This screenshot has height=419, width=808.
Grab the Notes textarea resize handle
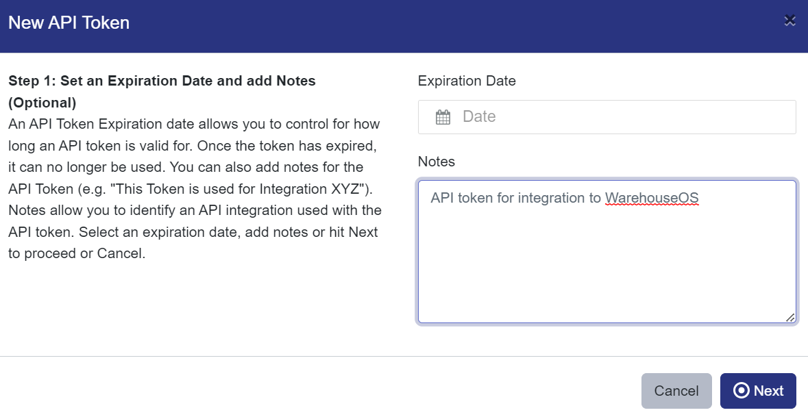[x=790, y=317]
